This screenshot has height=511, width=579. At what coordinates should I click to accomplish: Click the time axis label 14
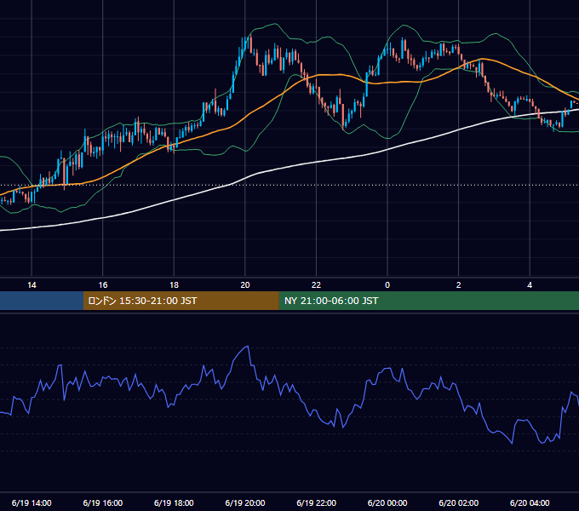(32, 285)
